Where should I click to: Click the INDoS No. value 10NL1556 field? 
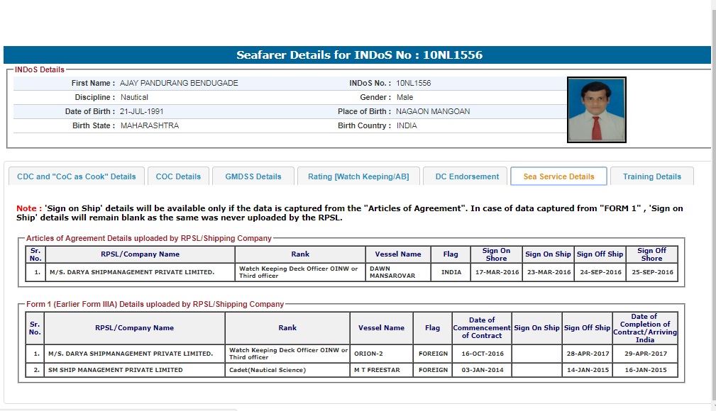(x=414, y=83)
